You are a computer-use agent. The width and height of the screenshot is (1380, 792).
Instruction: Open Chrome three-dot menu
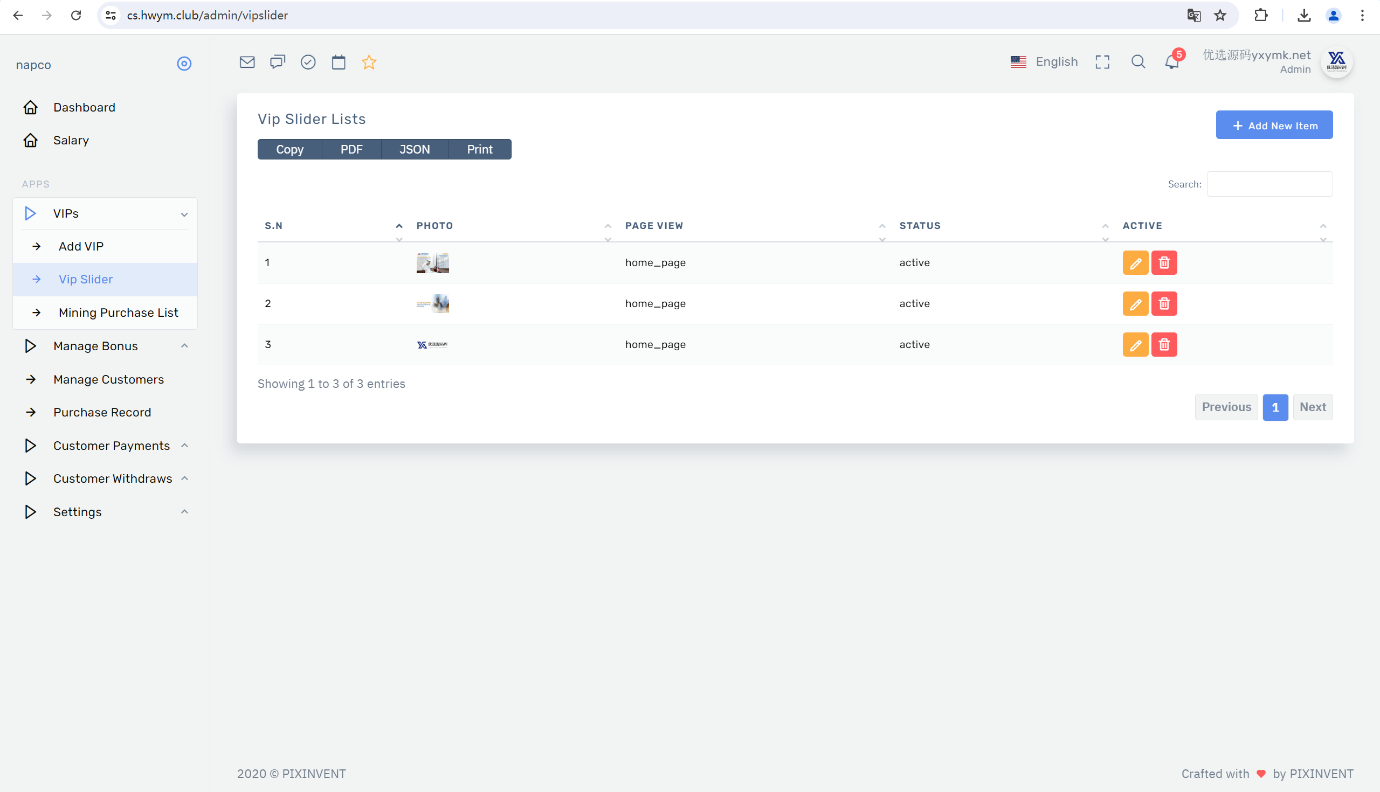pyautogui.click(x=1363, y=15)
